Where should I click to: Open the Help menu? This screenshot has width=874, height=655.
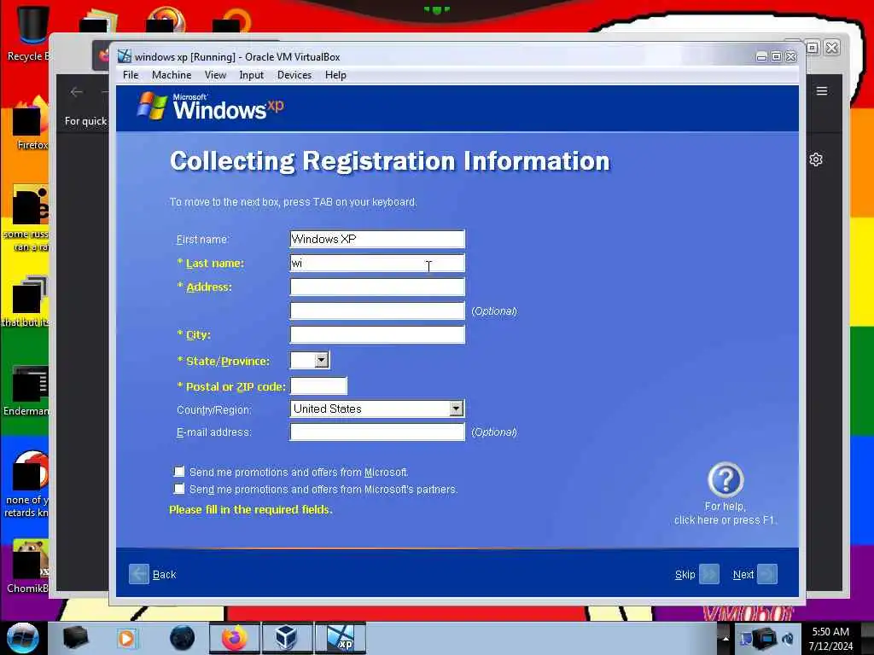(335, 75)
